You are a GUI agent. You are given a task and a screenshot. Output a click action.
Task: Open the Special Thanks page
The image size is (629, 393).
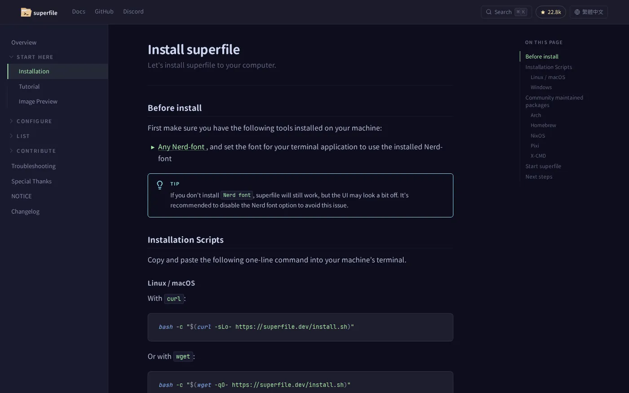pyautogui.click(x=31, y=181)
